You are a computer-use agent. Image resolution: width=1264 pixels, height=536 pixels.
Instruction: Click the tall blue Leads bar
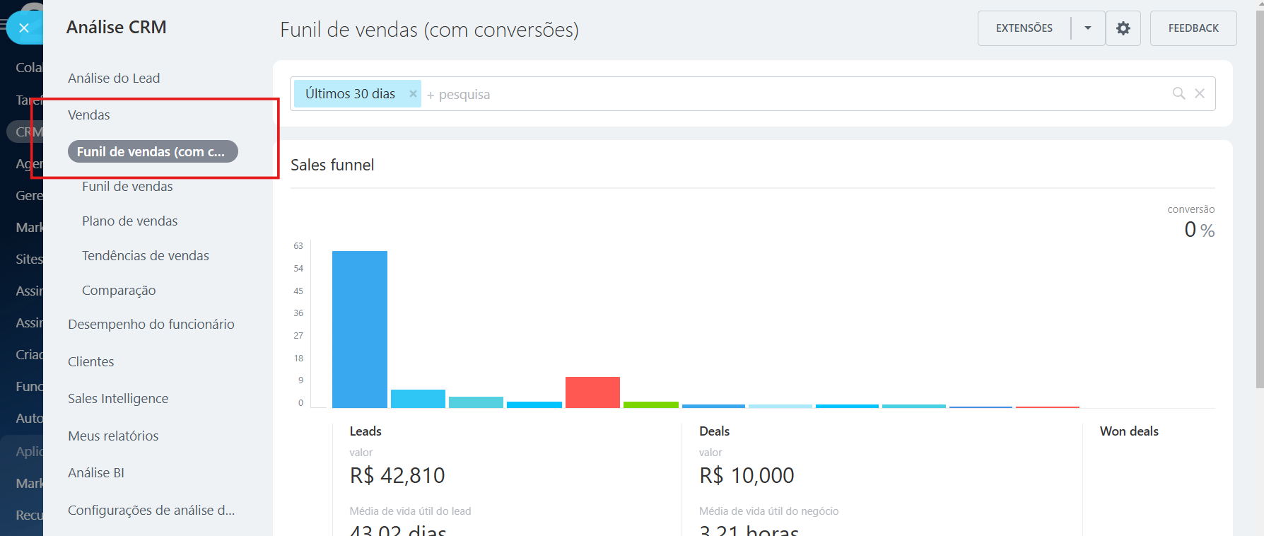tap(359, 329)
